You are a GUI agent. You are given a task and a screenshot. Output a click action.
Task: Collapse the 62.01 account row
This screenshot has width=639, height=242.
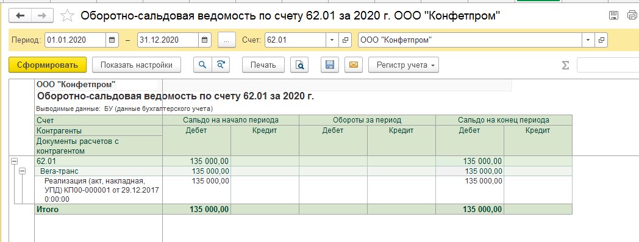[14, 162]
